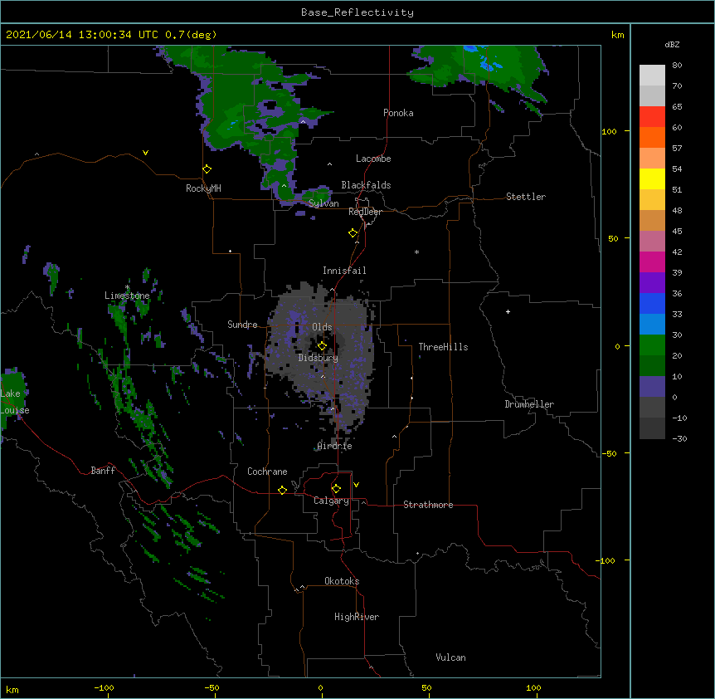The width and height of the screenshot is (715, 699).
Task: Select the white top legend swatch near 80
Action: pos(652,75)
